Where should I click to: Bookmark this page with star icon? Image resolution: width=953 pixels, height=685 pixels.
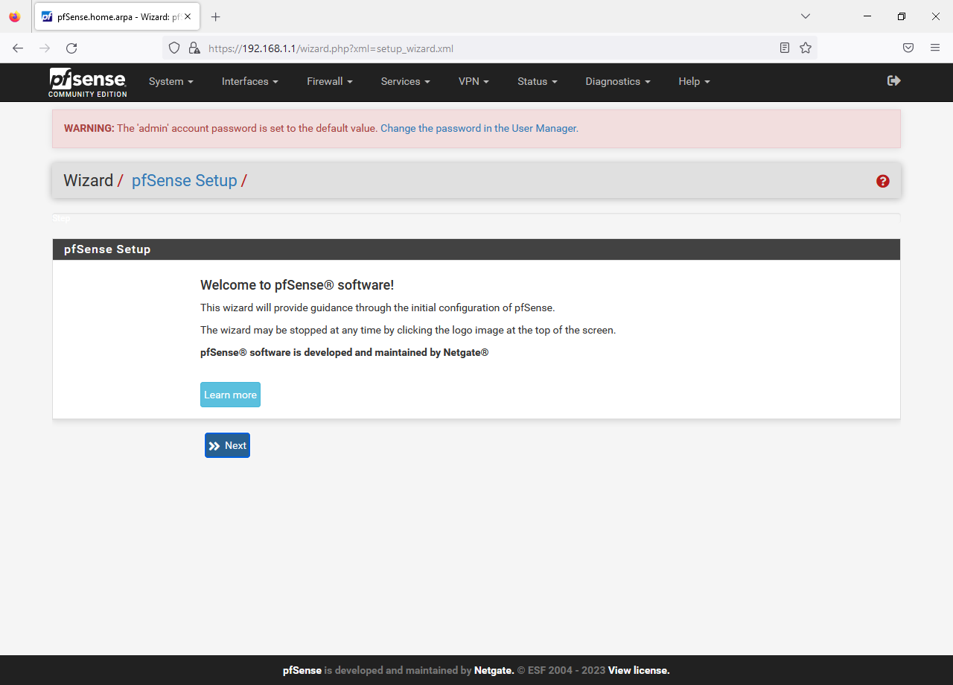coord(806,48)
